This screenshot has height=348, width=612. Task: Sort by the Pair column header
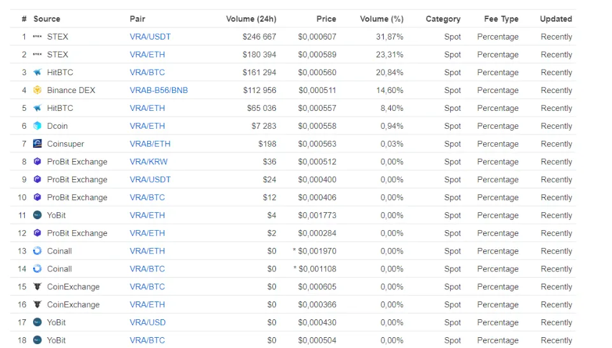tap(138, 18)
